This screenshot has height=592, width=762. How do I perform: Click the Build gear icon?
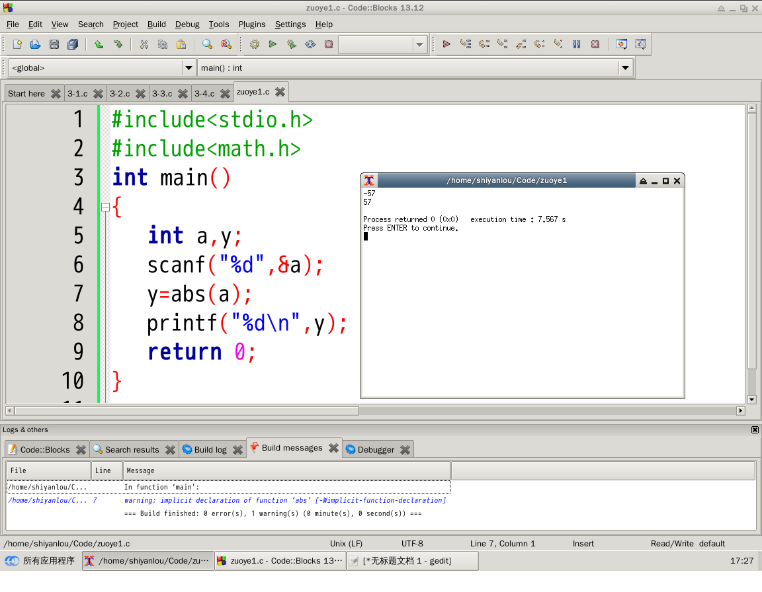255,44
